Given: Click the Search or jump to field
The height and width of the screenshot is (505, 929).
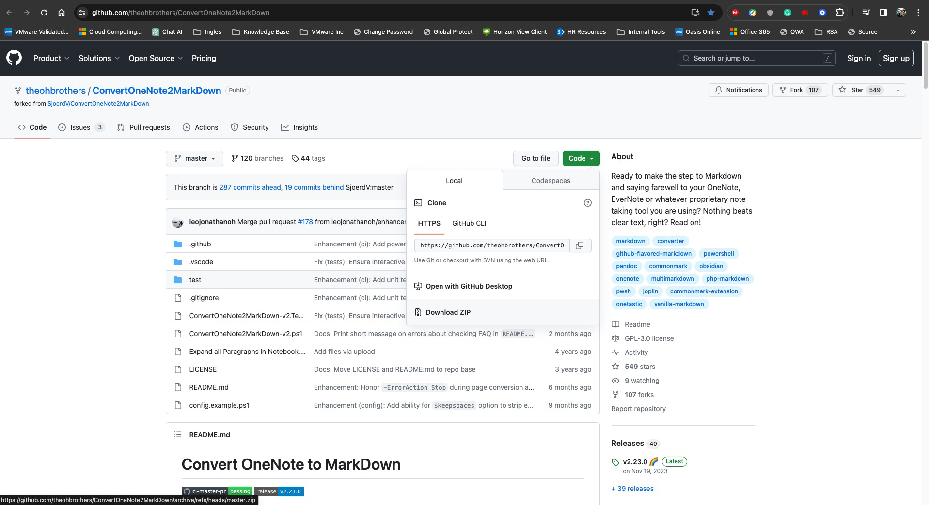Looking at the screenshot, I should [x=756, y=58].
